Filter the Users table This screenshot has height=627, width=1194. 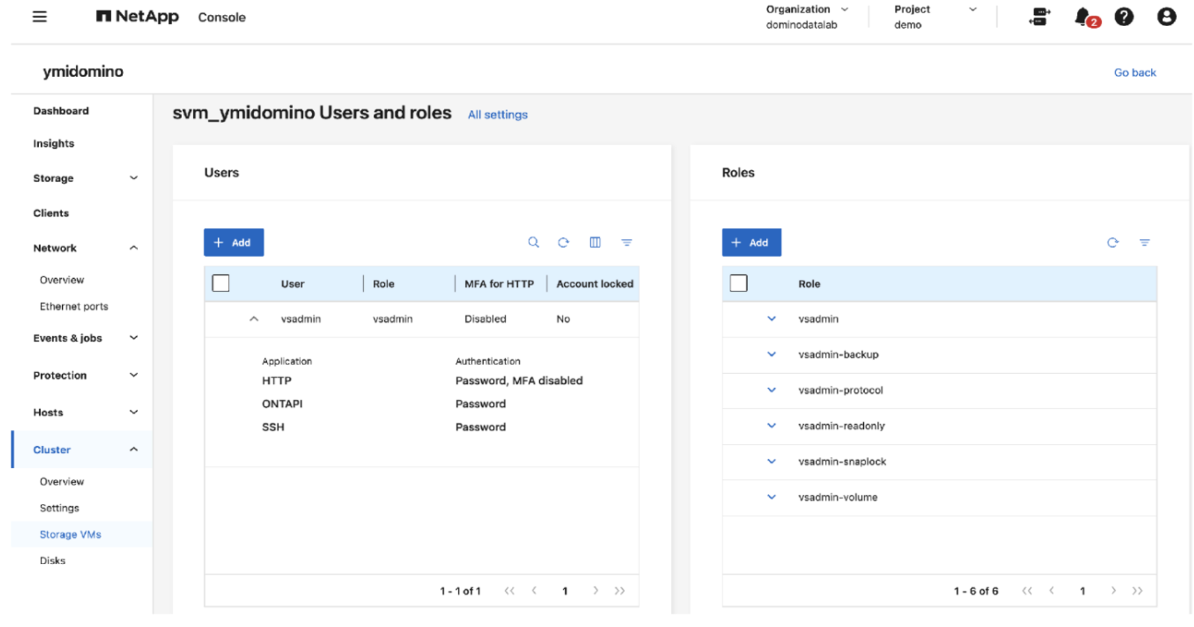pyautogui.click(x=627, y=243)
